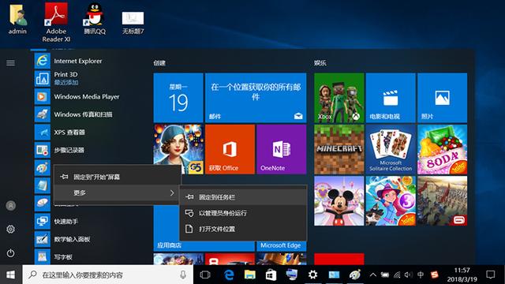Click the Windows Start button
Viewport: 505px width, 284px height.
[10, 275]
